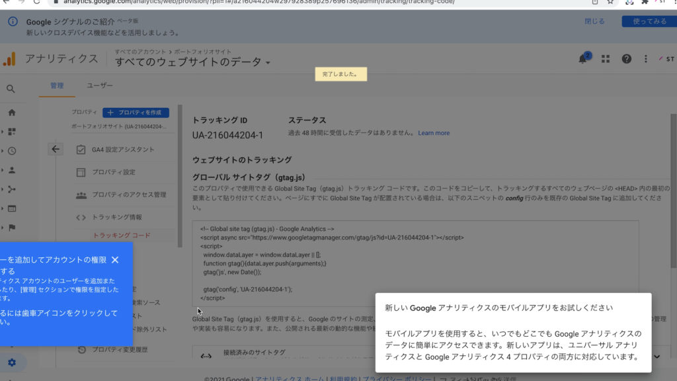The width and height of the screenshot is (677, 381).
Task: Dismiss the banner with the 閉じる link
Action: pyautogui.click(x=594, y=21)
